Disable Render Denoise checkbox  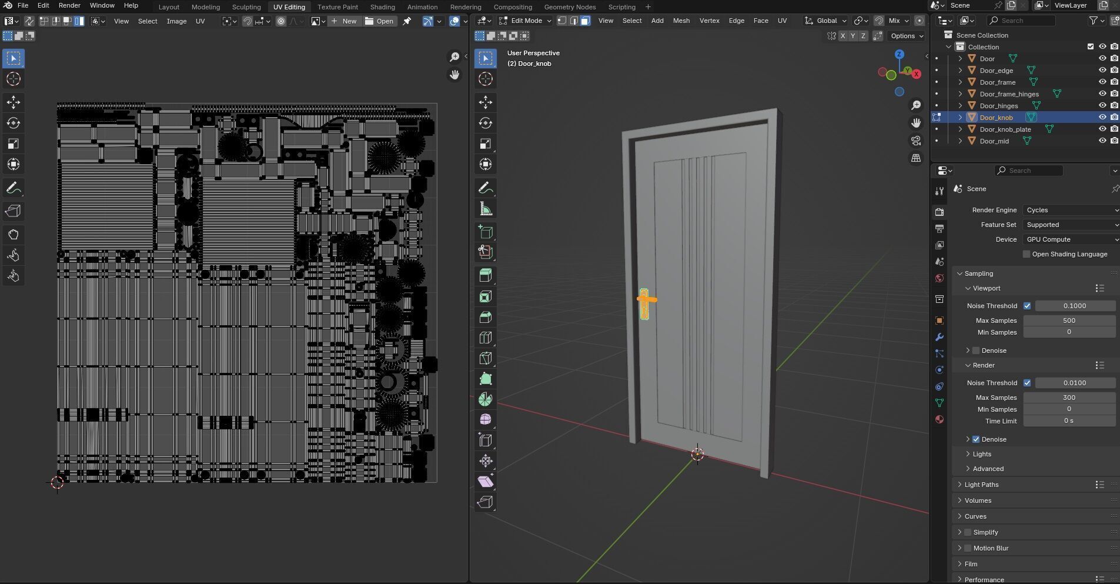[x=976, y=439]
